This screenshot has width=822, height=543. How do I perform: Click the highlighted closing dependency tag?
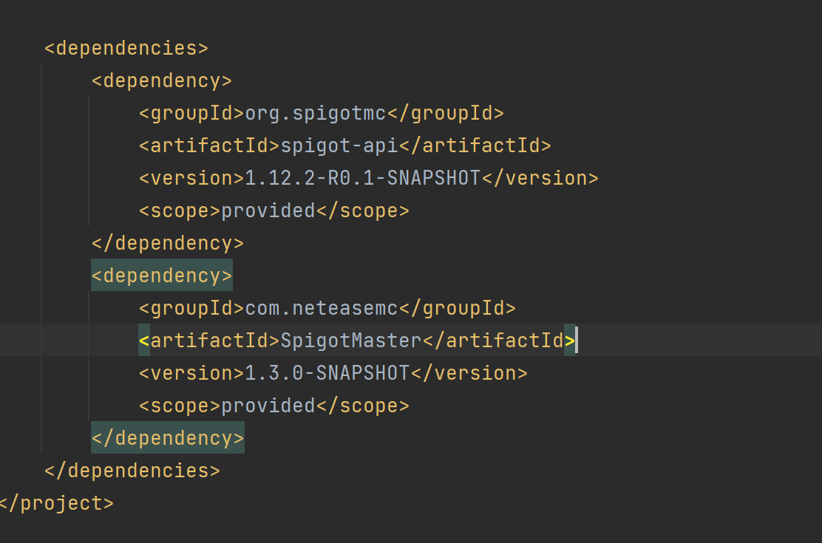pyautogui.click(x=168, y=438)
